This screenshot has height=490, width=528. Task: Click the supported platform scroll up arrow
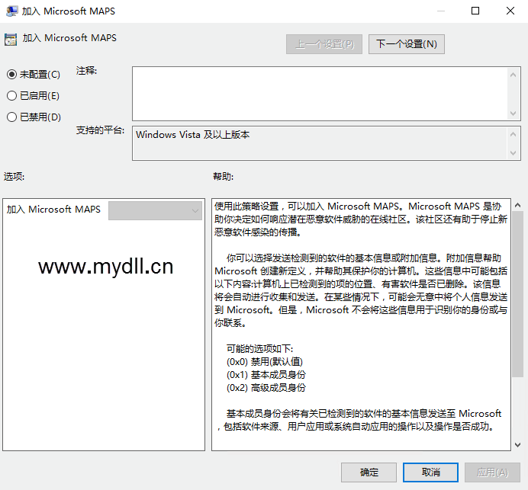click(513, 134)
